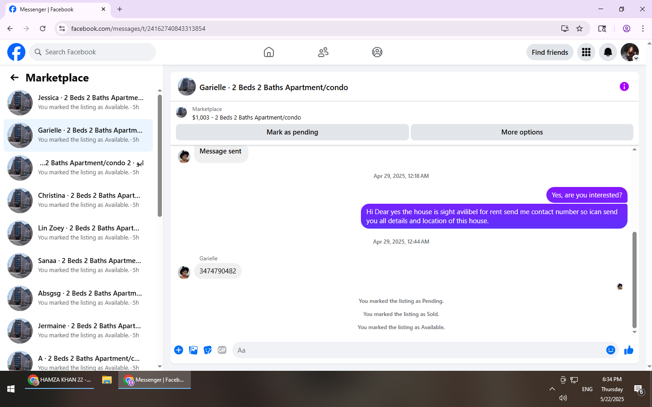Viewport: 652px width, 407px height.
Task: Show hidden system tray icons
Action: pyautogui.click(x=552, y=389)
